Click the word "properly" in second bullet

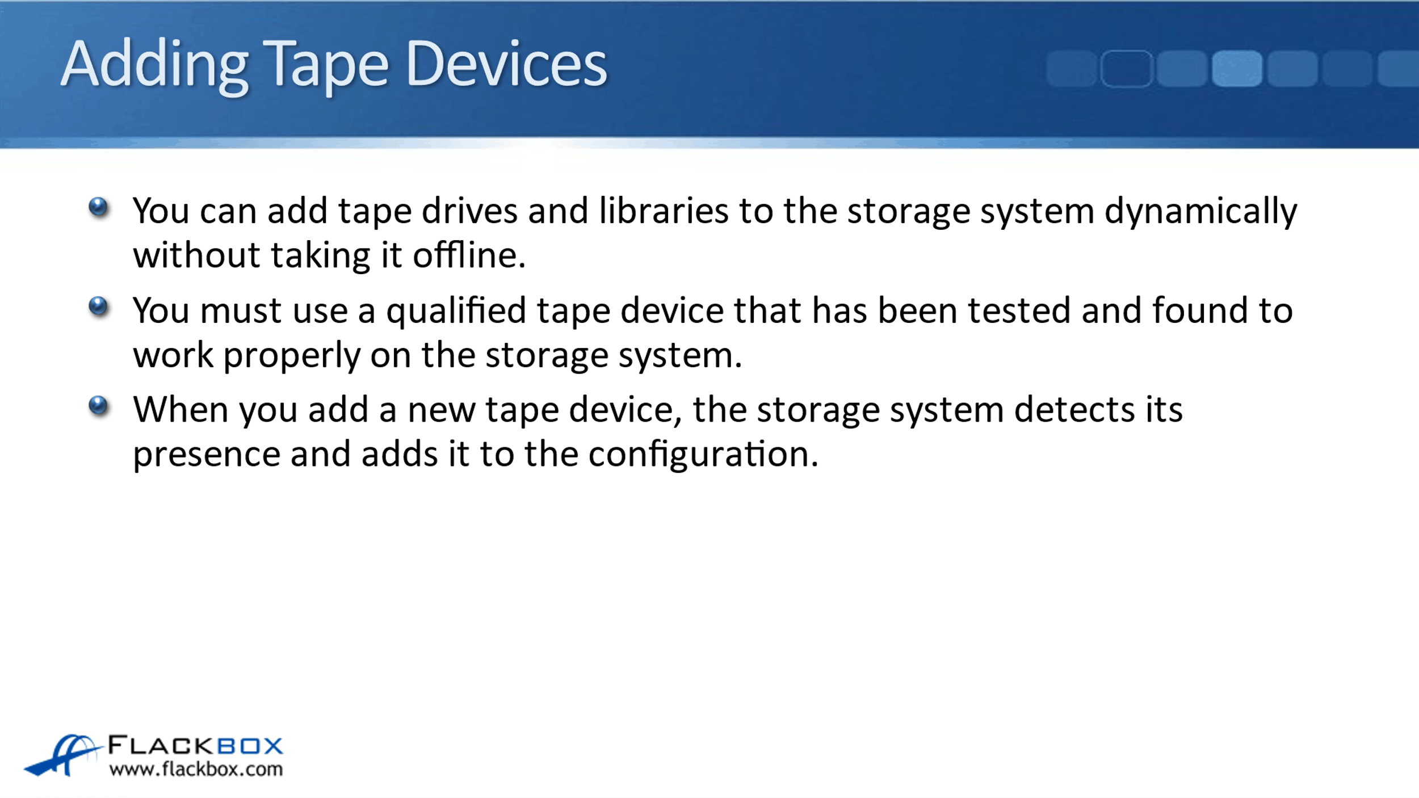[292, 355]
